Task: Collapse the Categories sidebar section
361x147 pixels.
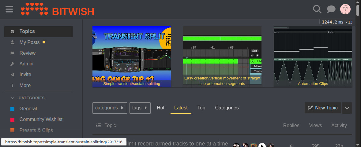Action: (x=12, y=98)
